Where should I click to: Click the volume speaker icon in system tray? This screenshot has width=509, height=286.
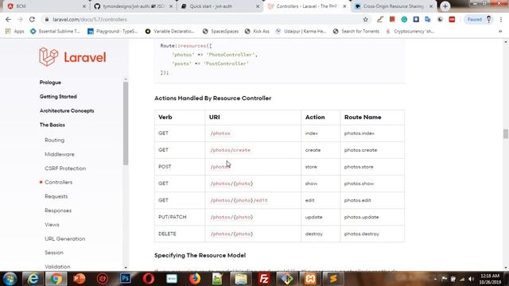point(472,279)
